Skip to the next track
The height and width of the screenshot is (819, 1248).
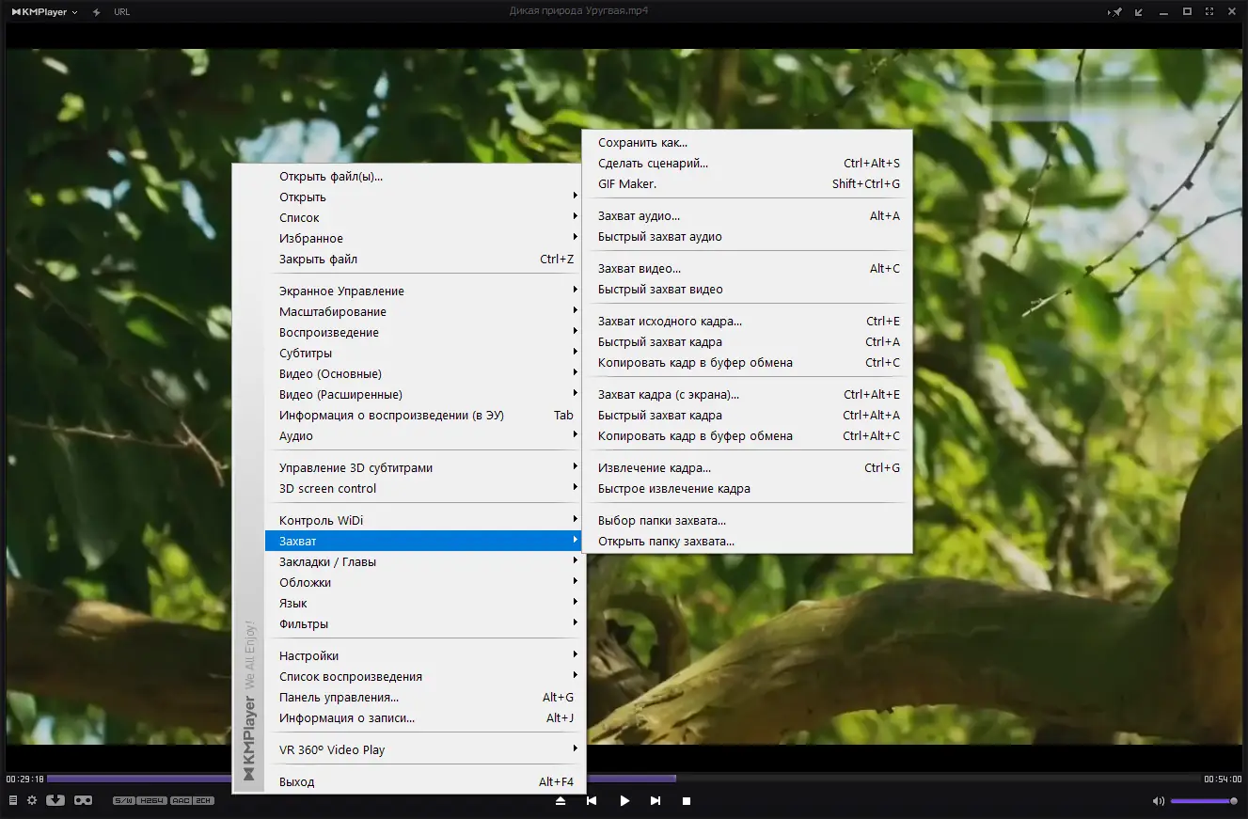click(656, 801)
